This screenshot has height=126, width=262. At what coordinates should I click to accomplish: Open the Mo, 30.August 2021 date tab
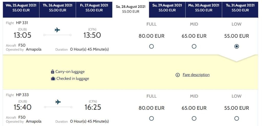point(204,8)
